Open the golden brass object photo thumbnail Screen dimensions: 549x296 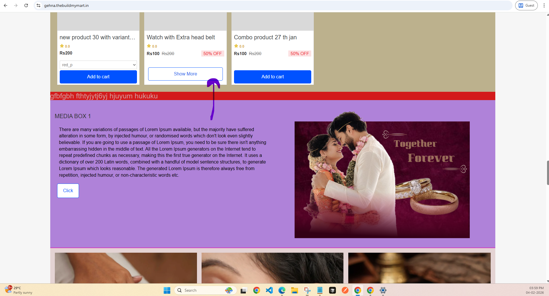click(x=420, y=268)
